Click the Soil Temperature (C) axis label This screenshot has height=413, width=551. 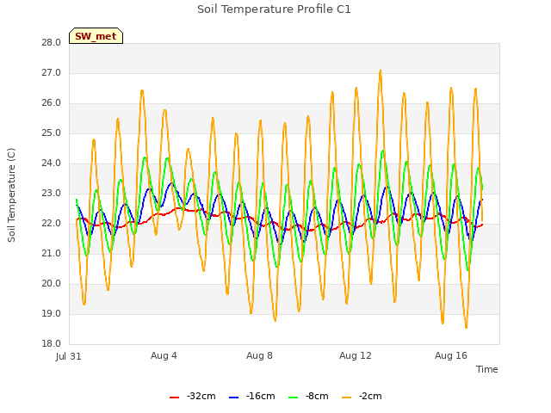click(11, 195)
